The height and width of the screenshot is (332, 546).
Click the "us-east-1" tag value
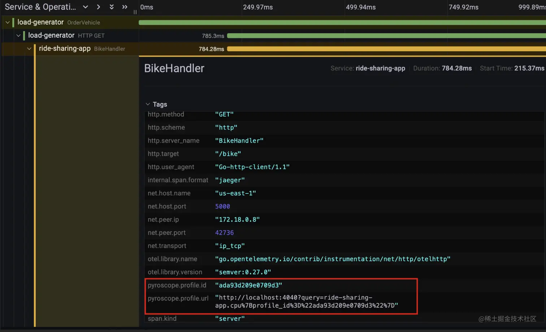pyautogui.click(x=235, y=193)
